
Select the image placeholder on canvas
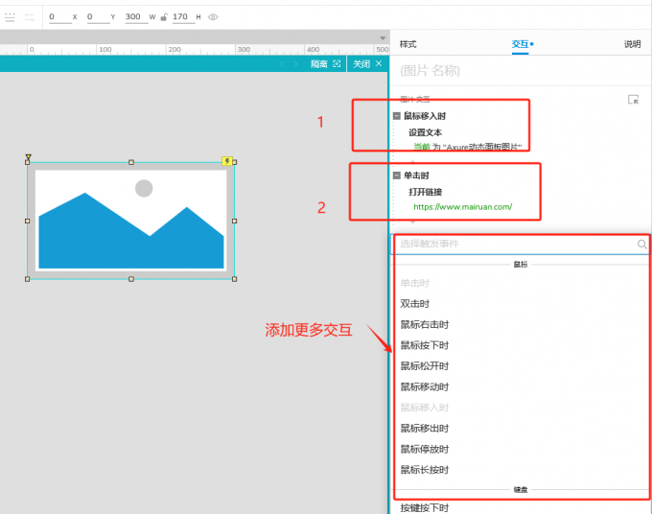(131, 221)
